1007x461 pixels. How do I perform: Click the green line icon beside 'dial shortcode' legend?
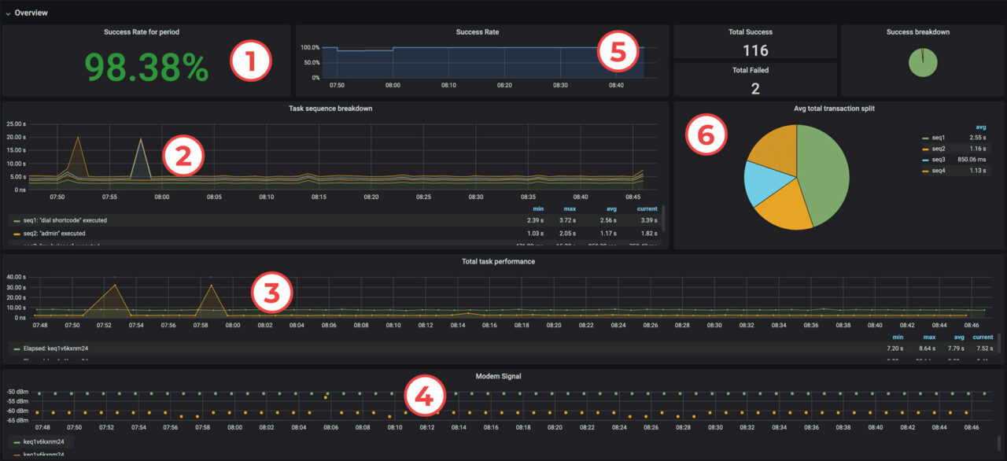click(17, 221)
